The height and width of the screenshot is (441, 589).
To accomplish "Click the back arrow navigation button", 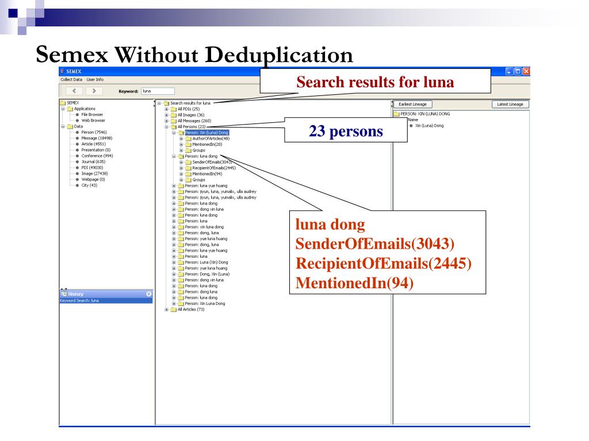I will pos(74,91).
